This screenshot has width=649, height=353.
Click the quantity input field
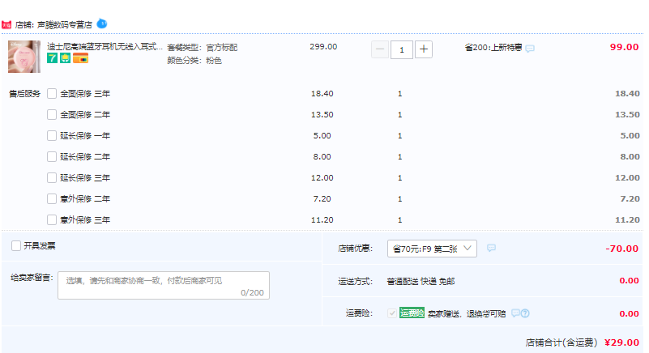pyautogui.click(x=402, y=49)
